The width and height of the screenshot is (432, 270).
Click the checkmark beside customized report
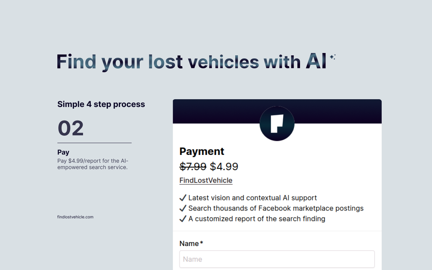coord(183,219)
